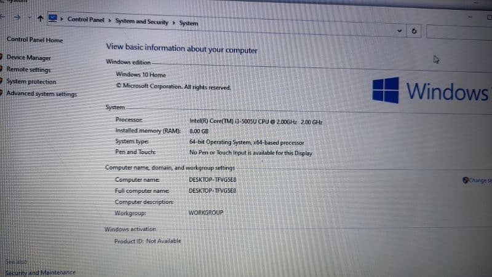Click the computer icon in the address bar
Viewport: 492px width, 277px height.
coord(53,18)
